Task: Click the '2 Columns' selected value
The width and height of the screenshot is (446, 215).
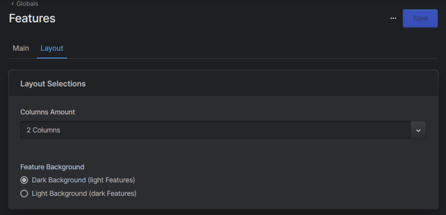Action: (44, 130)
